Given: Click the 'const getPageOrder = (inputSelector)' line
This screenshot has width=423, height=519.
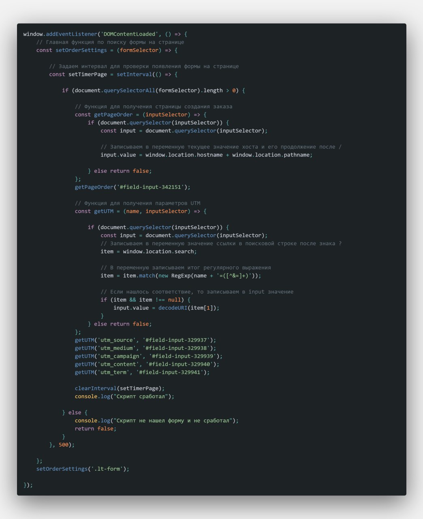Looking at the screenshot, I should coord(141,115).
